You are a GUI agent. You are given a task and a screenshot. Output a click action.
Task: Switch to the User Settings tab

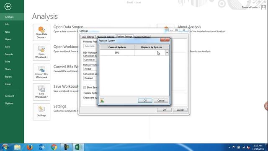pos(88,37)
